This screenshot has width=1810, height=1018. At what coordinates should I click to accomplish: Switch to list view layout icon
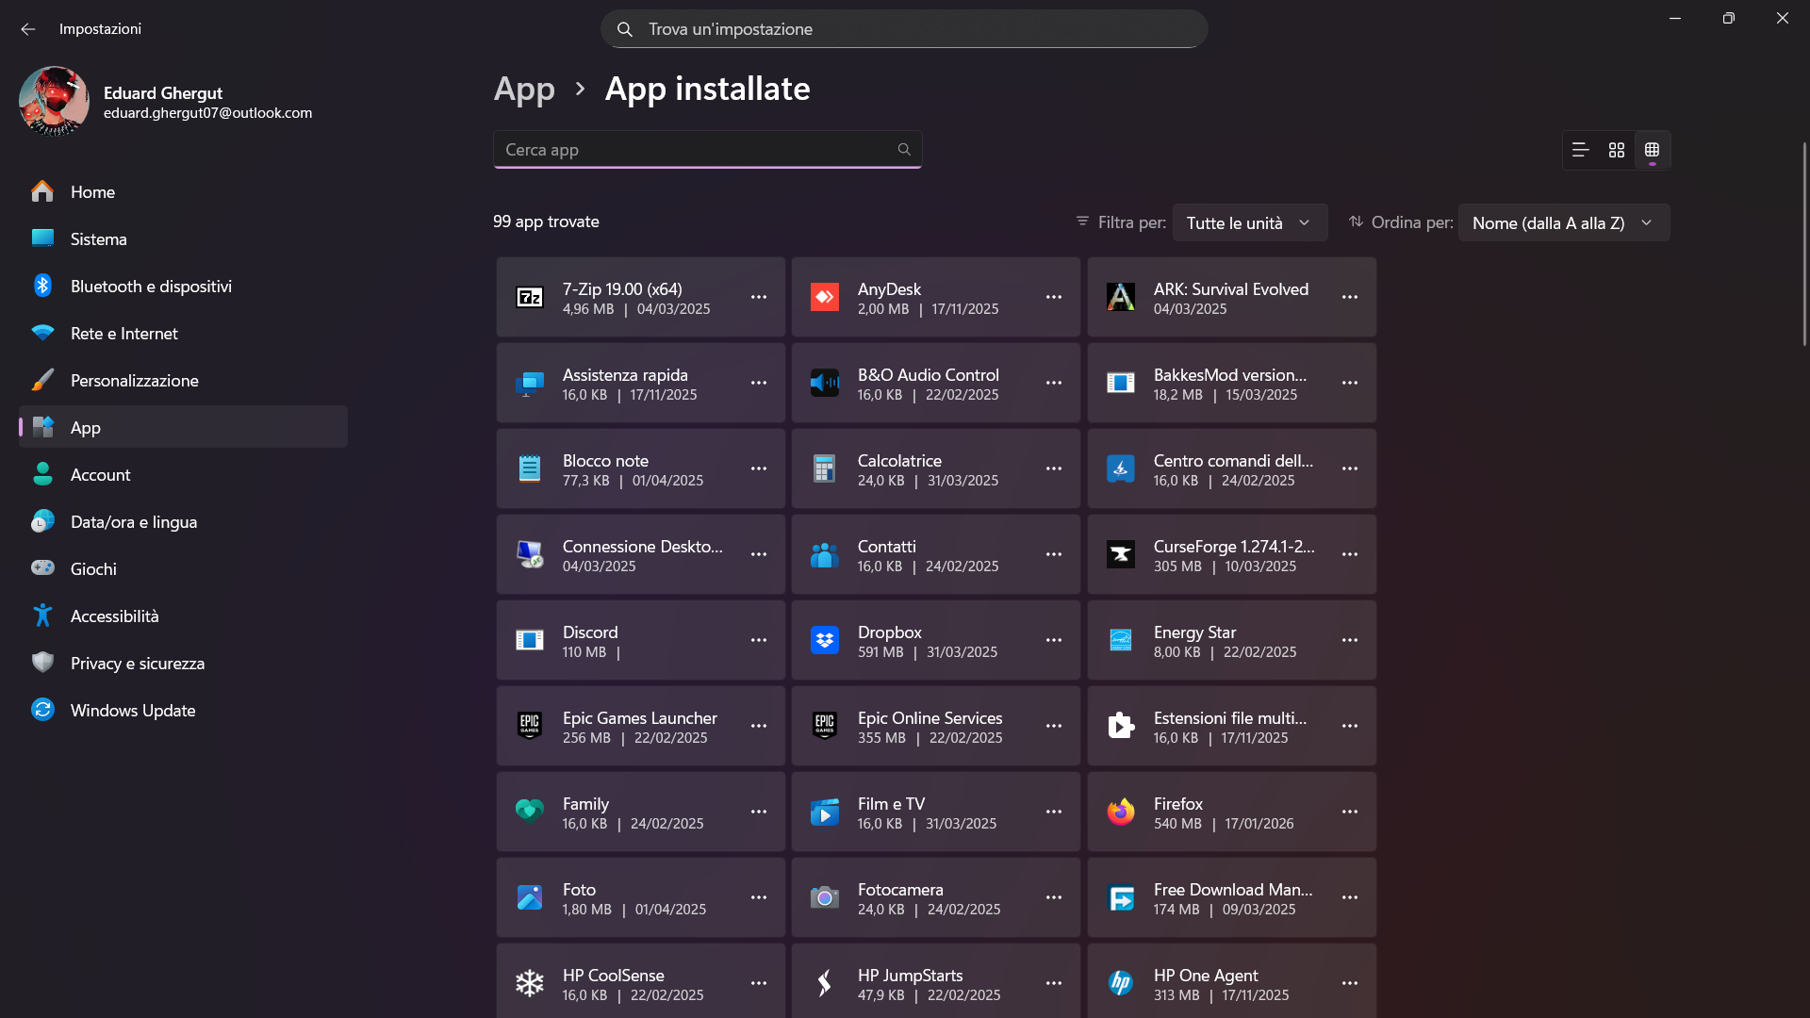pos(1581,150)
